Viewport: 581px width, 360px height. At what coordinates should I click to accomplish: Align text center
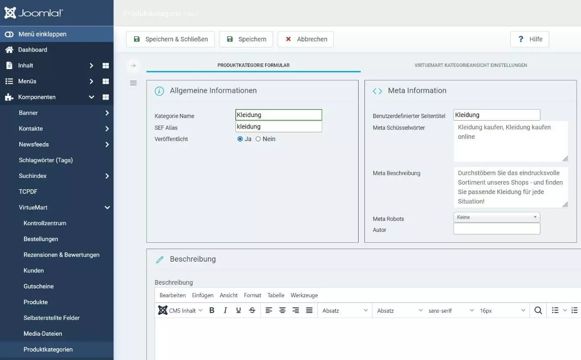[282, 311]
